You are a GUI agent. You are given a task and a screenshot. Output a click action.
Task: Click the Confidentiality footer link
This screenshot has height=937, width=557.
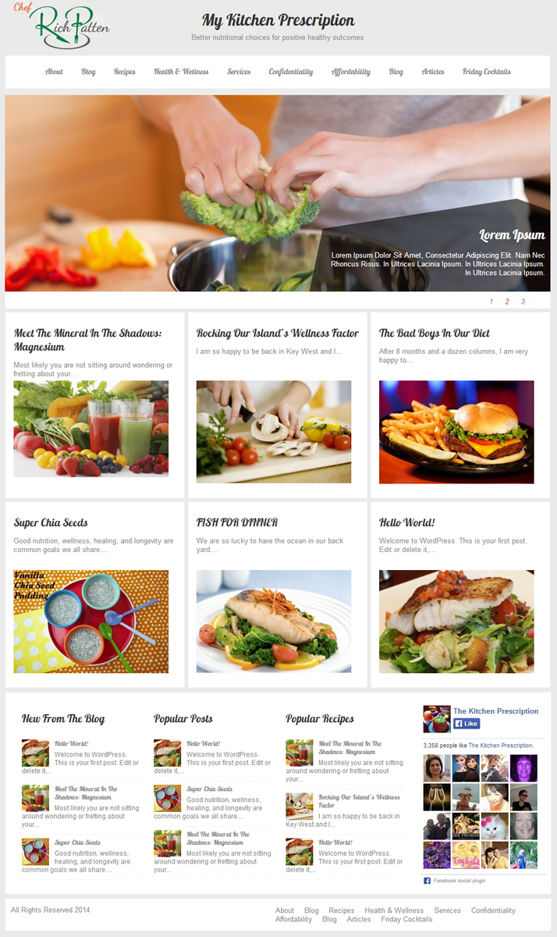coord(493,910)
